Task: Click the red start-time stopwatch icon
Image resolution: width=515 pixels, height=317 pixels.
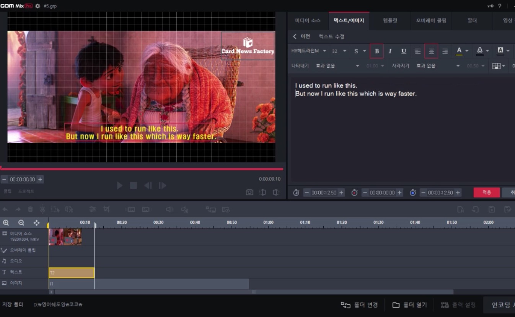Action: pos(354,192)
